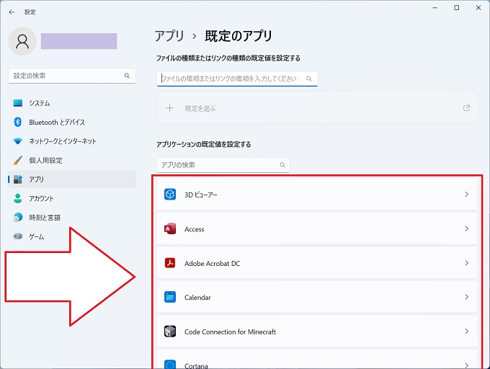Click the user profile avatar icon
The image size is (490, 369).
tap(22, 41)
